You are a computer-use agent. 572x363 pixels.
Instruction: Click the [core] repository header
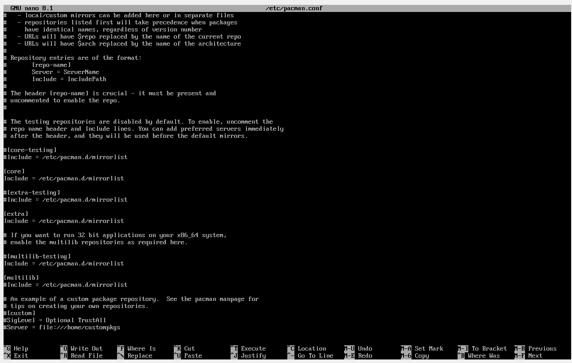14,171
